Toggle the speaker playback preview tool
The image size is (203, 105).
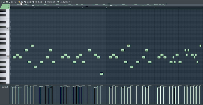[41, 2]
